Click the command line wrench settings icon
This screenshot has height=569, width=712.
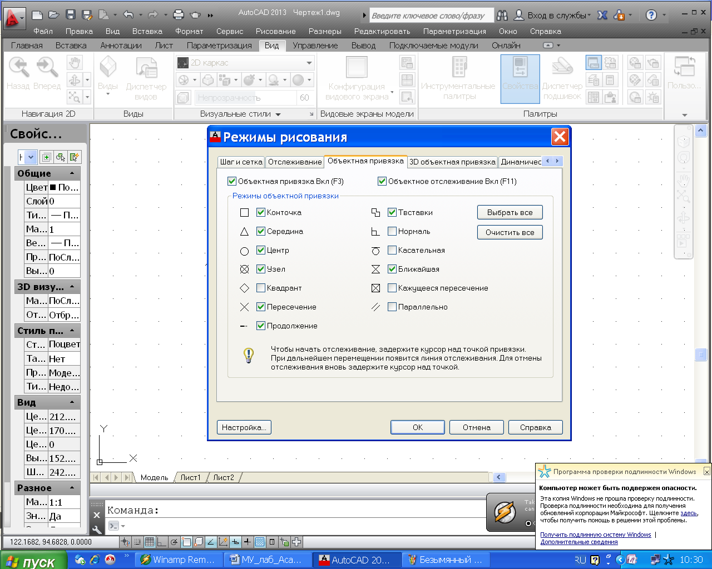97,529
